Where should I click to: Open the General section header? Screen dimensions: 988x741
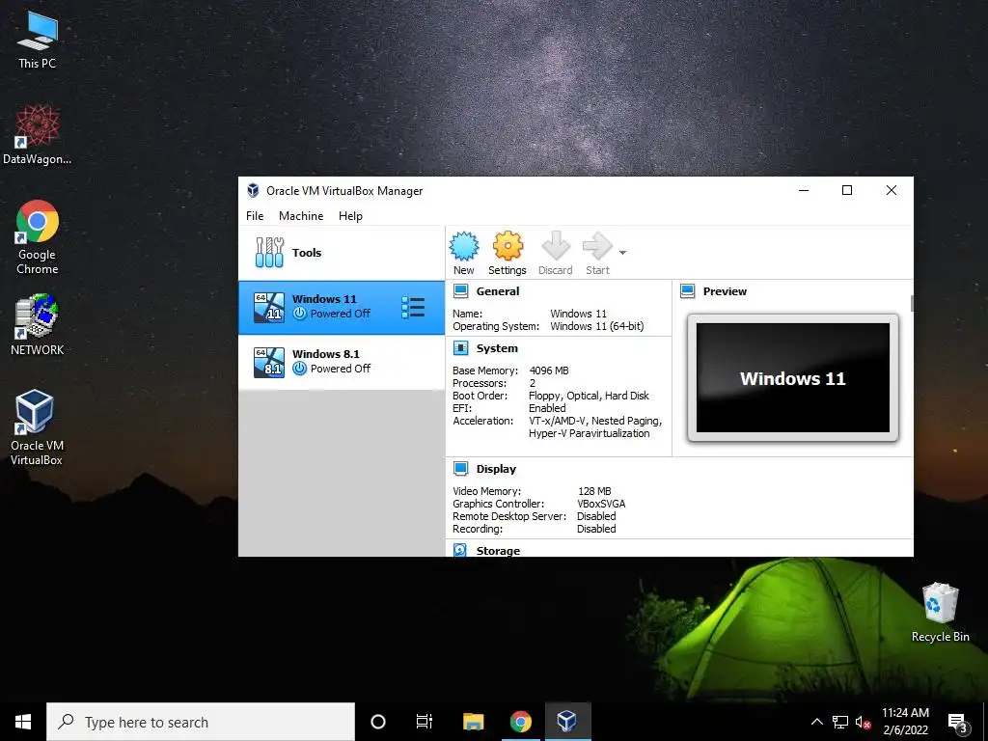[x=498, y=291]
